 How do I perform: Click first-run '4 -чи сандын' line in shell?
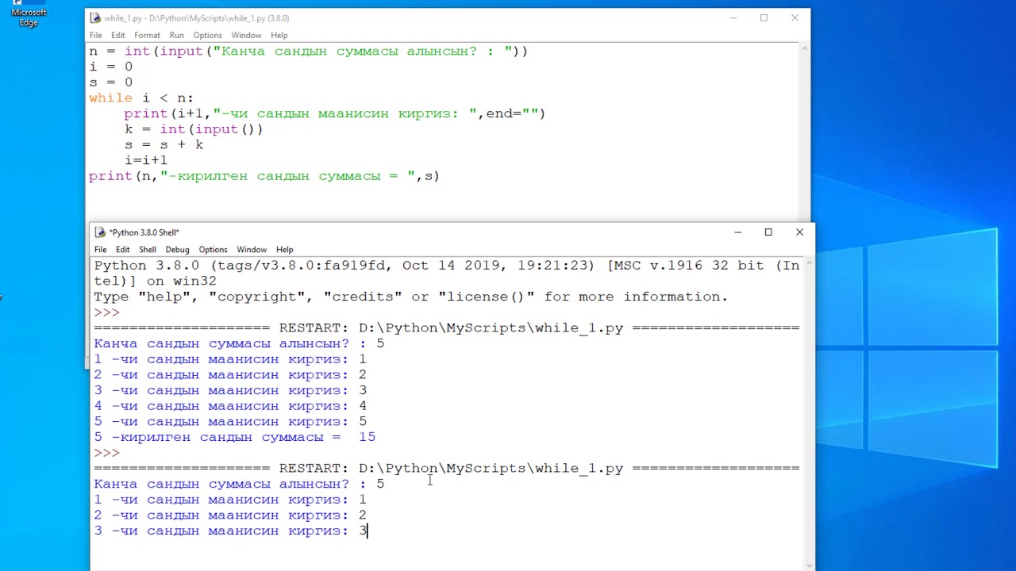pyautogui.click(x=230, y=406)
